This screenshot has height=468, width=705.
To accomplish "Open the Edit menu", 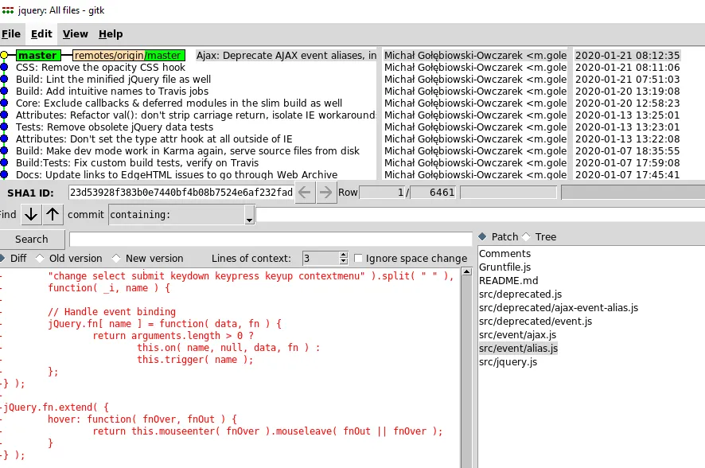I will tap(41, 34).
